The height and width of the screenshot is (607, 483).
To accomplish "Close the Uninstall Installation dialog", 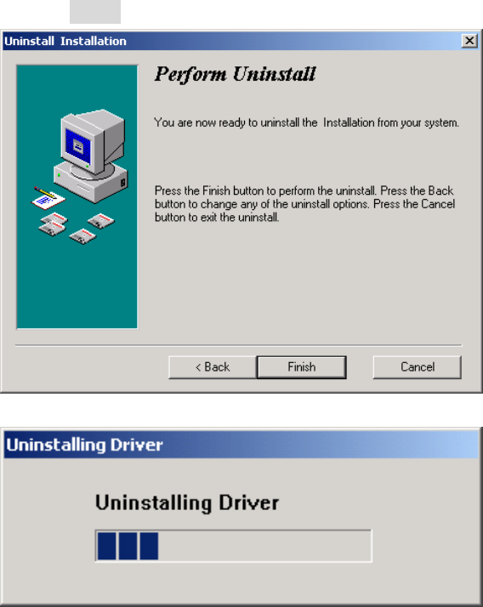I will (x=469, y=41).
